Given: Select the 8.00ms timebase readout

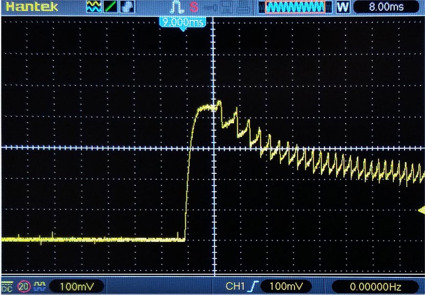Looking at the screenshot, I should pos(386,7).
